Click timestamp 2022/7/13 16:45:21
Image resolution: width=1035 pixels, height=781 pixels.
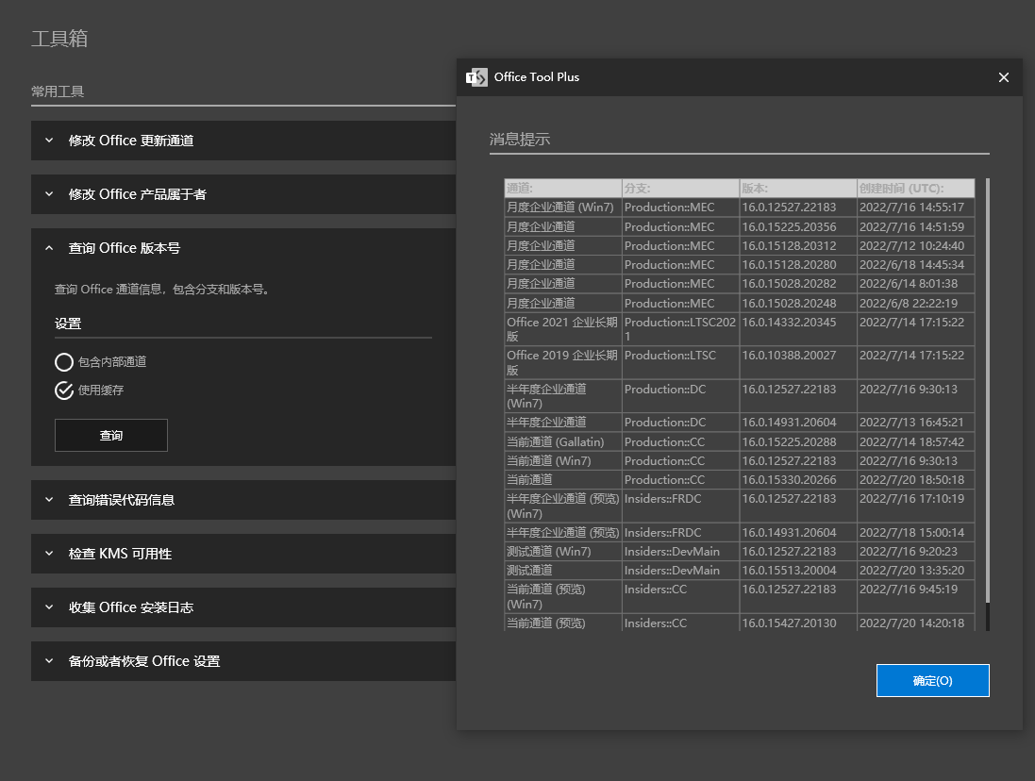[916, 423]
